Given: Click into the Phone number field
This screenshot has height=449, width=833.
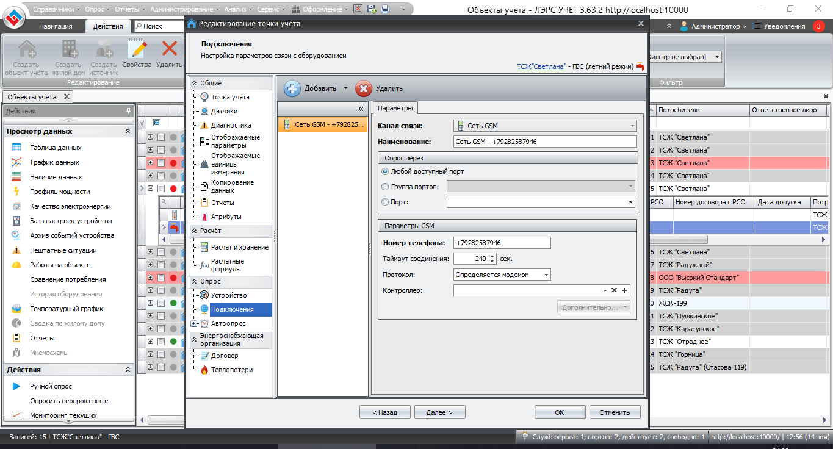Looking at the screenshot, I should [x=502, y=243].
